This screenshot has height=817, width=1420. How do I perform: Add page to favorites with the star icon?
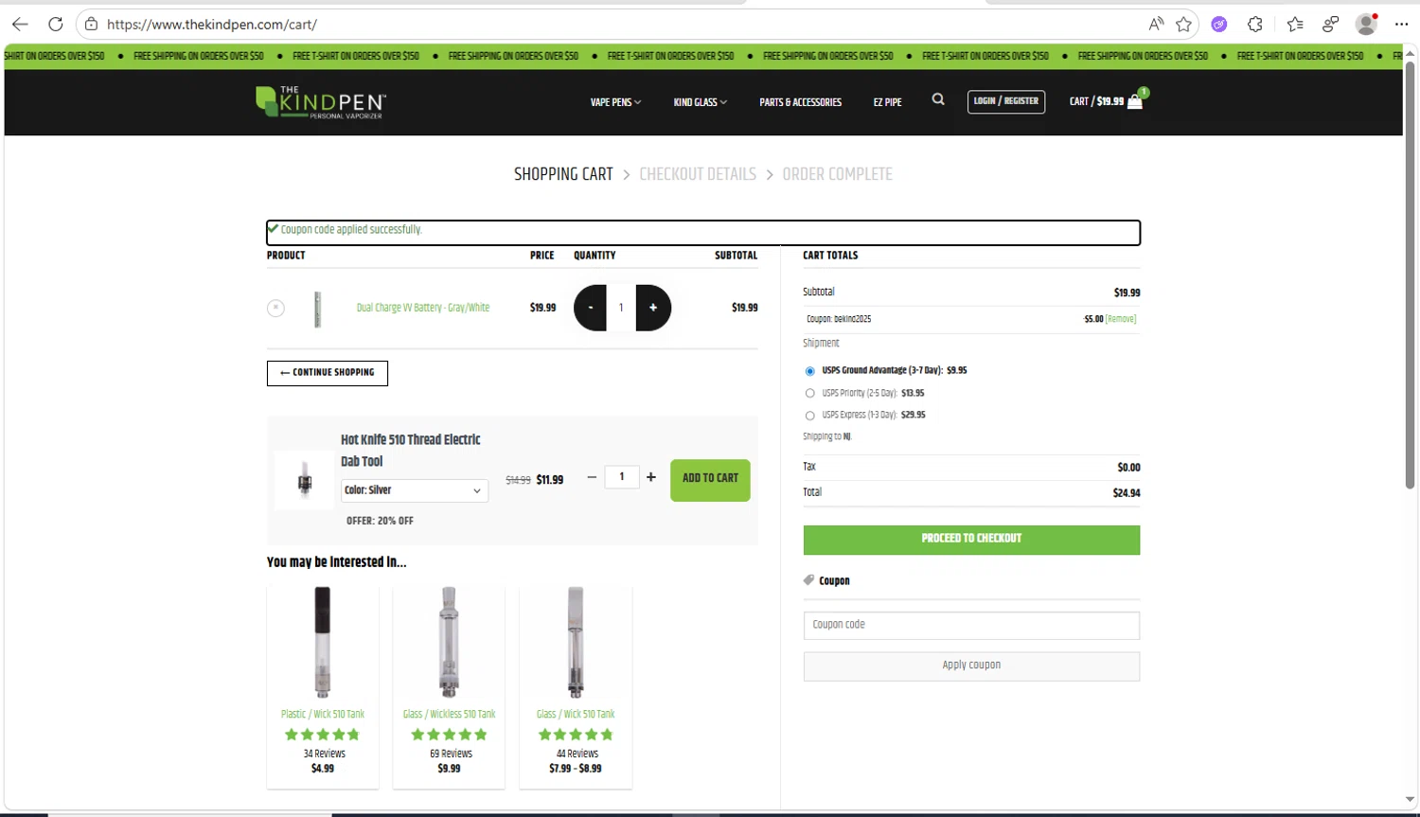click(1183, 25)
